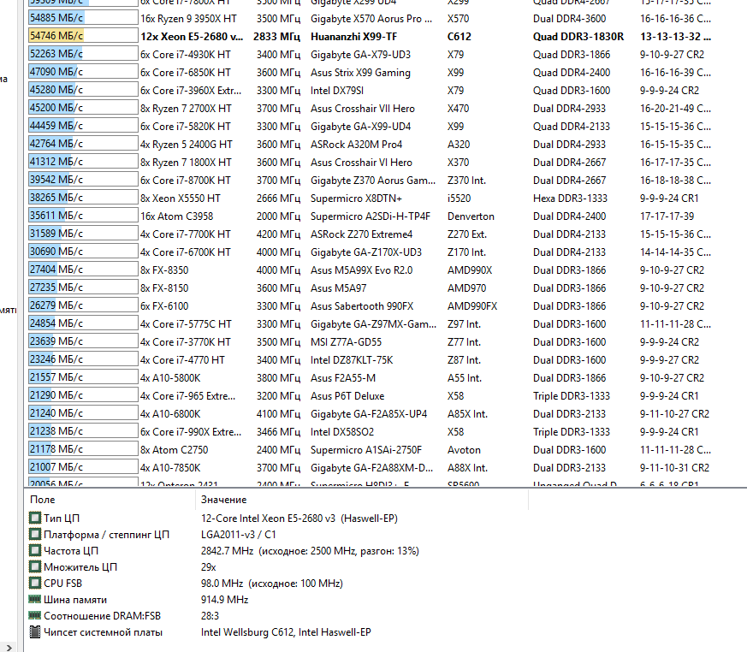Click the Значение column header
Screen dimensions: 747x652
223,500
